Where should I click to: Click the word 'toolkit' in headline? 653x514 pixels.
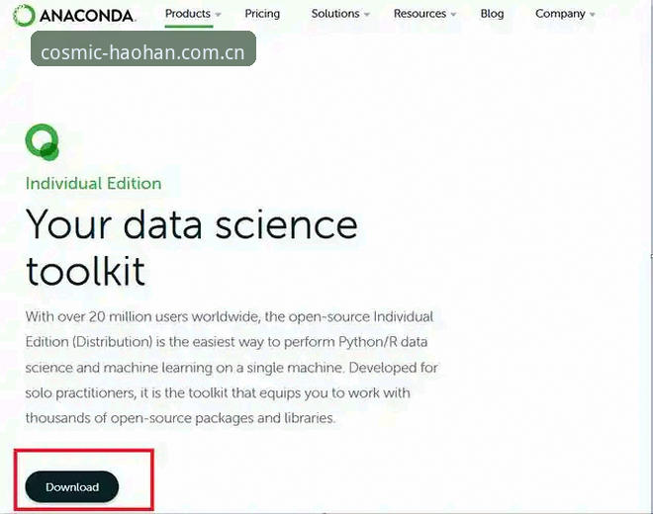[85, 271]
